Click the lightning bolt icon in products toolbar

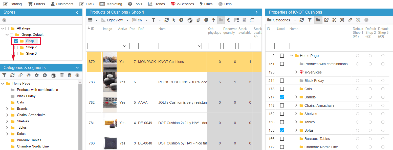pyautogui.click(x=214, y=20)
